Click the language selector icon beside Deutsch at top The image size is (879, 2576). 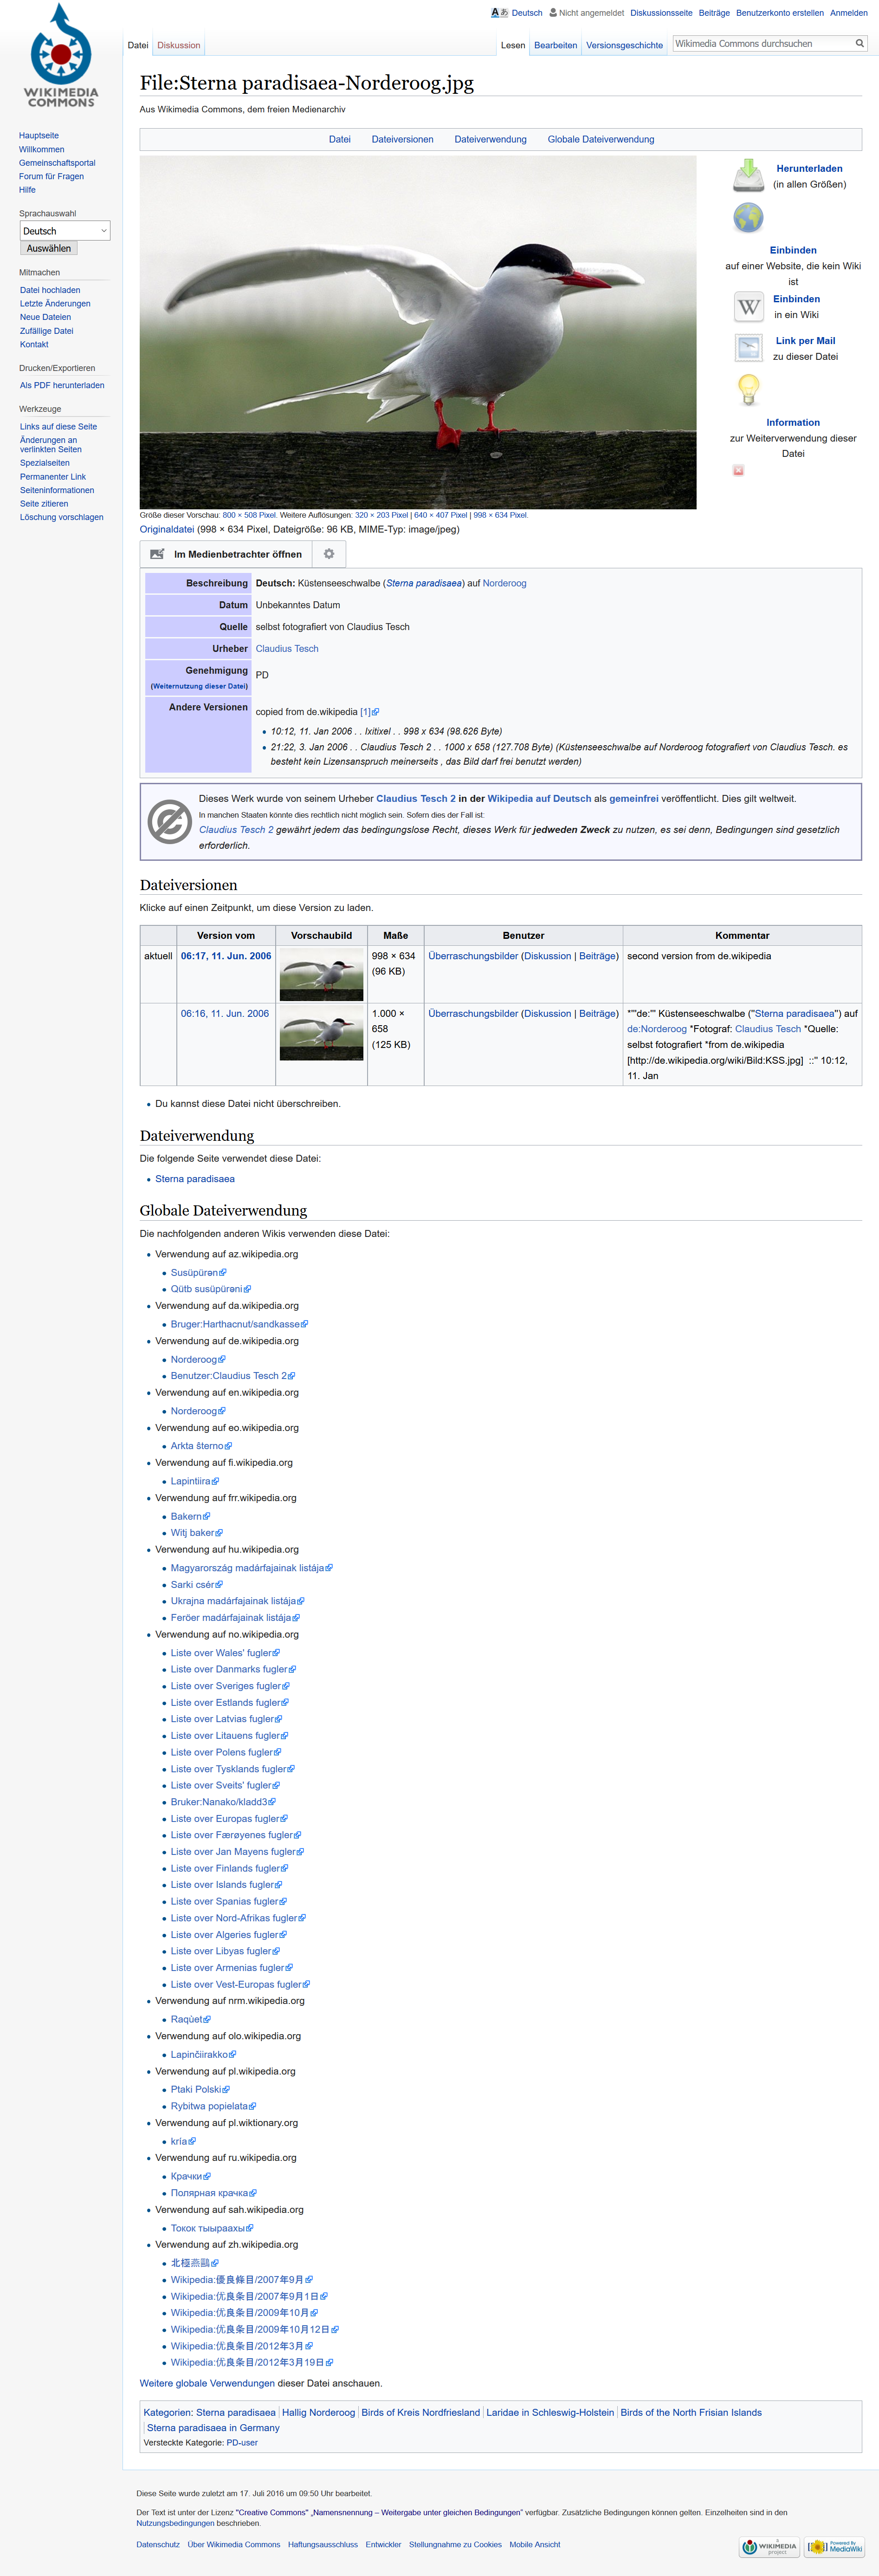[499, 13]
